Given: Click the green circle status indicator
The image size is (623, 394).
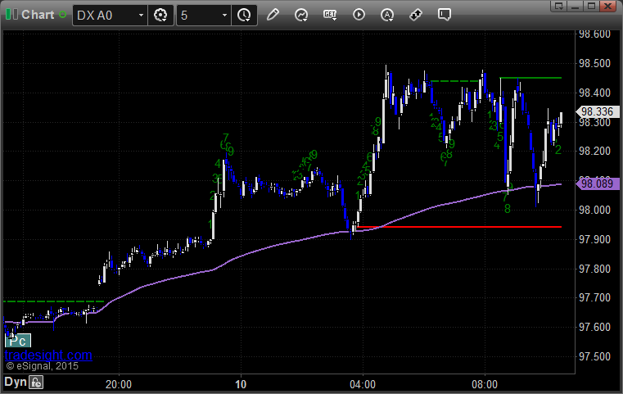Looking at the screenshot, I should [63, 15].
